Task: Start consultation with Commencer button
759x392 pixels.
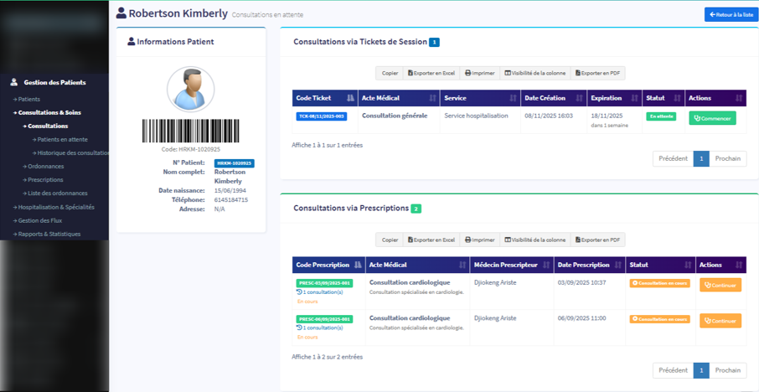Action: coord(712,118)
